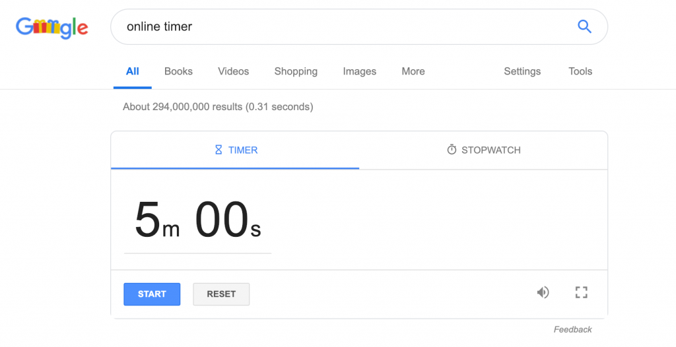Reset the timer with RESET button
Image resolution: width=676 pixels, height=347 pixels.
click(x=221, y=294)
